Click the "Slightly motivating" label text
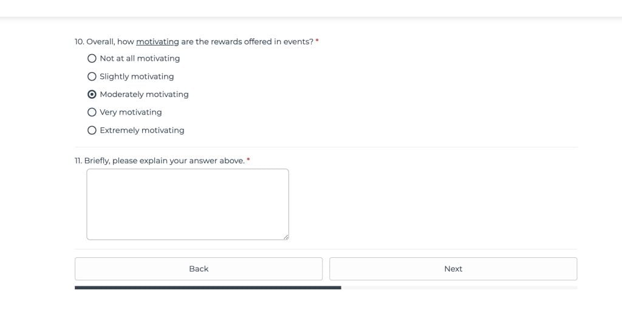The height and width of the screenshot is (310, 622). pos(137,76)
